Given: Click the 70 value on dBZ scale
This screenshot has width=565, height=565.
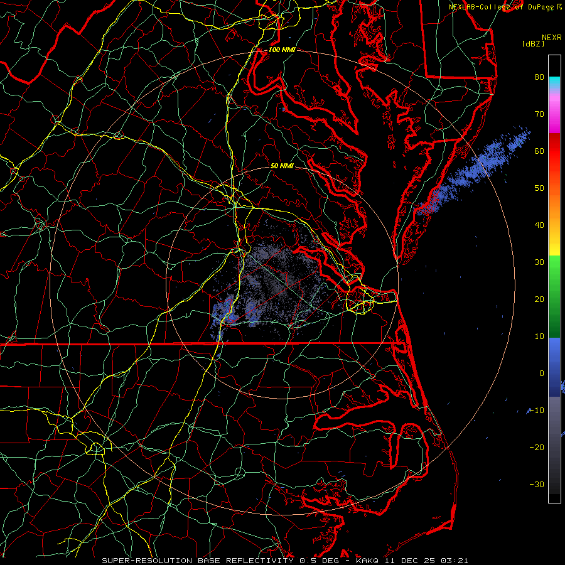Looking at the screenshot, I should pyautogui.click(x=539, y=114).
